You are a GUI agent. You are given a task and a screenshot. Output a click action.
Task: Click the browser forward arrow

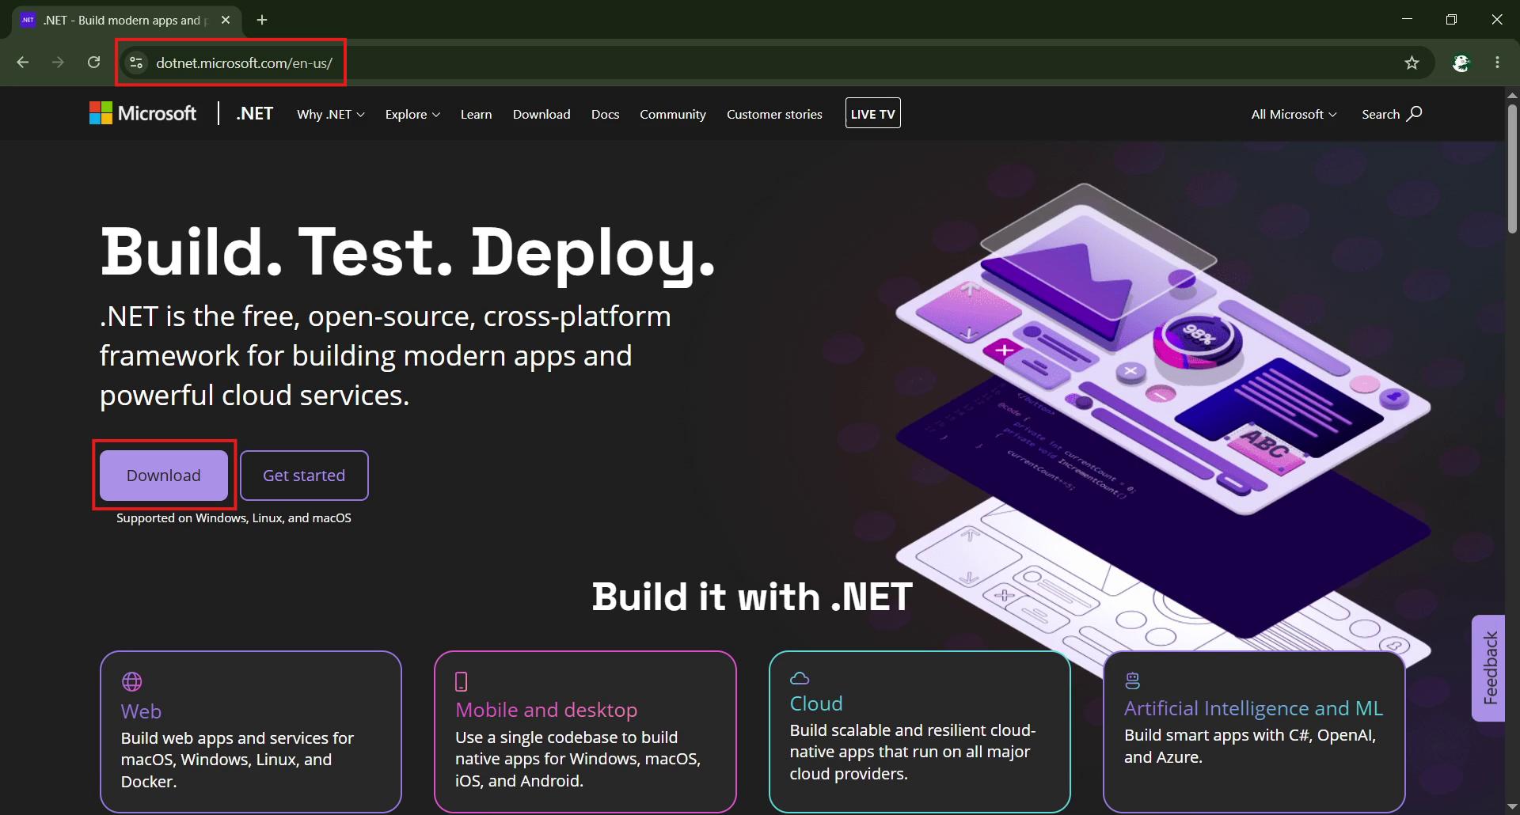pos(58,63)
